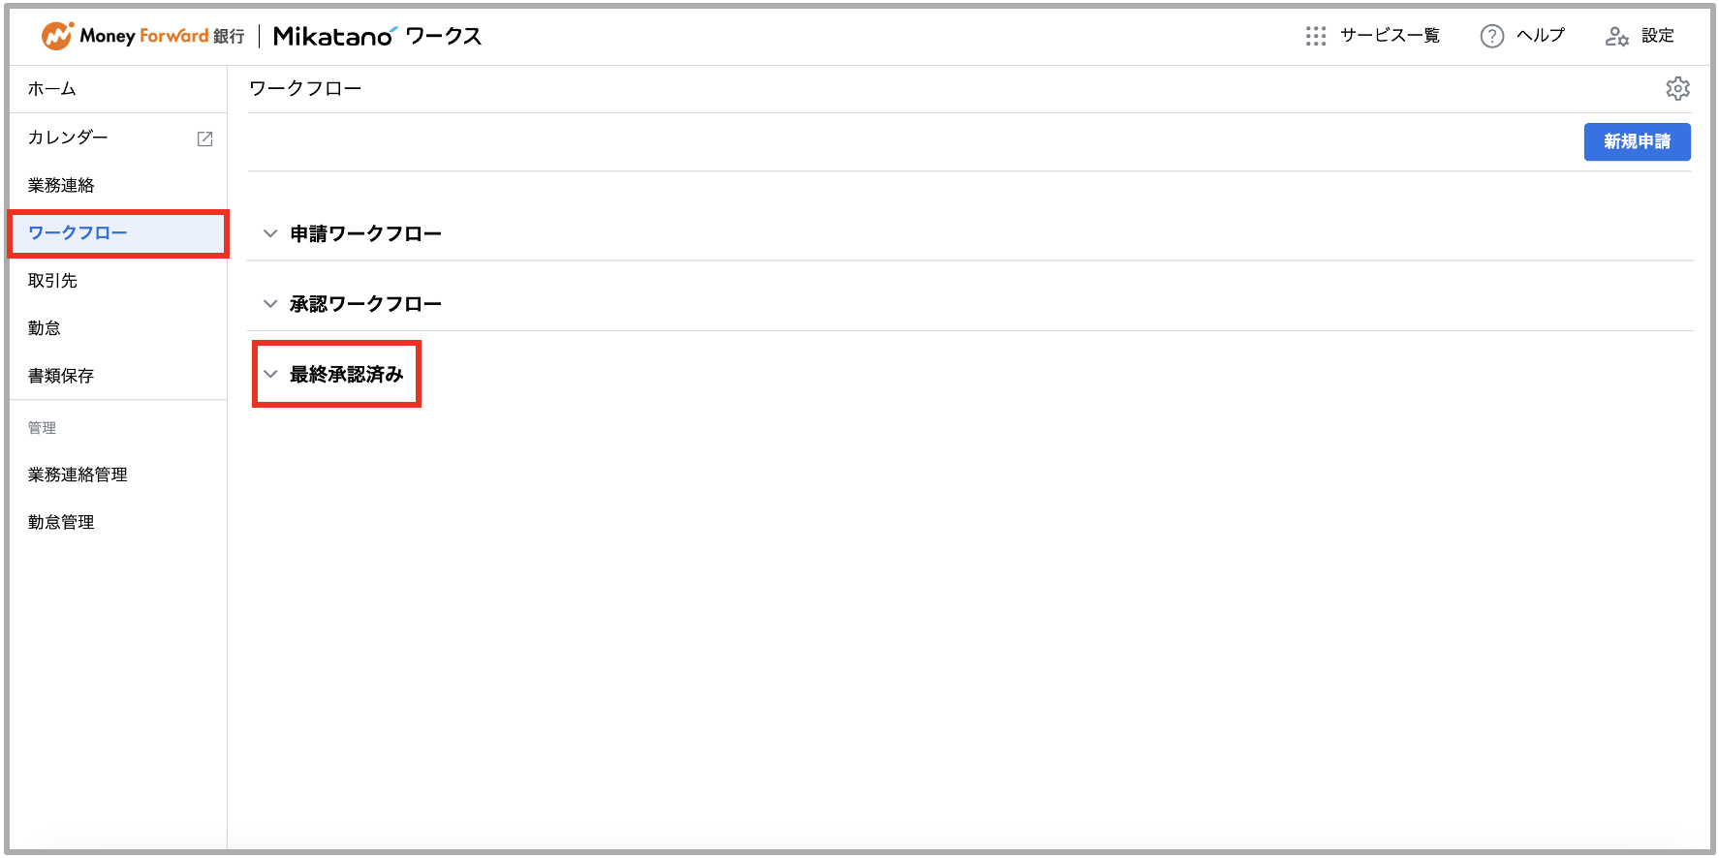Click the help question mark icon
Image resolution: width=1719 pixels, height=858 pixels.
coord(1491,36)
